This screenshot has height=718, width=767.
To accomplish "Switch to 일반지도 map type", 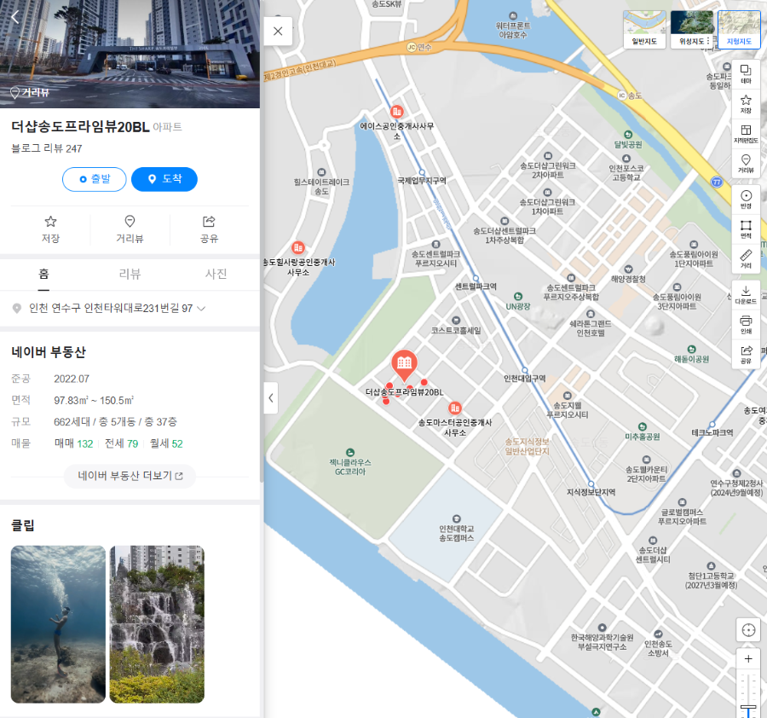I will [644, 29].
